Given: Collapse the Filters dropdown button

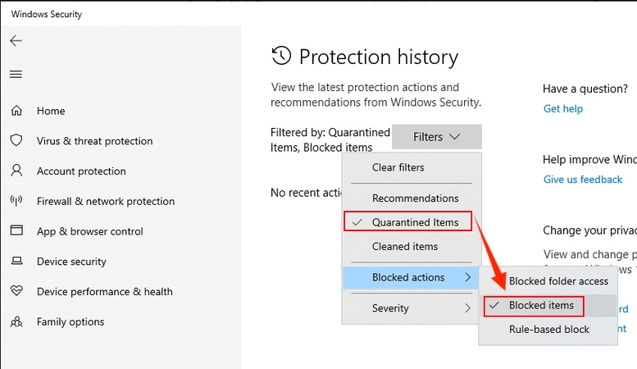Looking at the screenshot, I should (x=436, y=137).
